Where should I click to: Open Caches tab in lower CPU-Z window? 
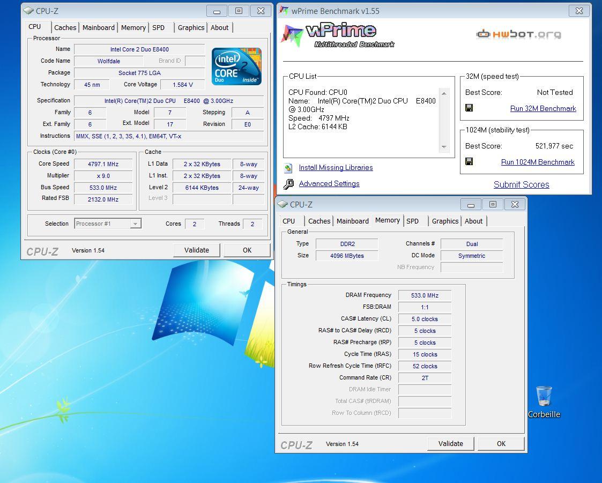pos(319,221)
